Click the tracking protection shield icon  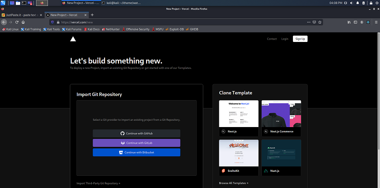pyautogui.click(x=53, y=22)
